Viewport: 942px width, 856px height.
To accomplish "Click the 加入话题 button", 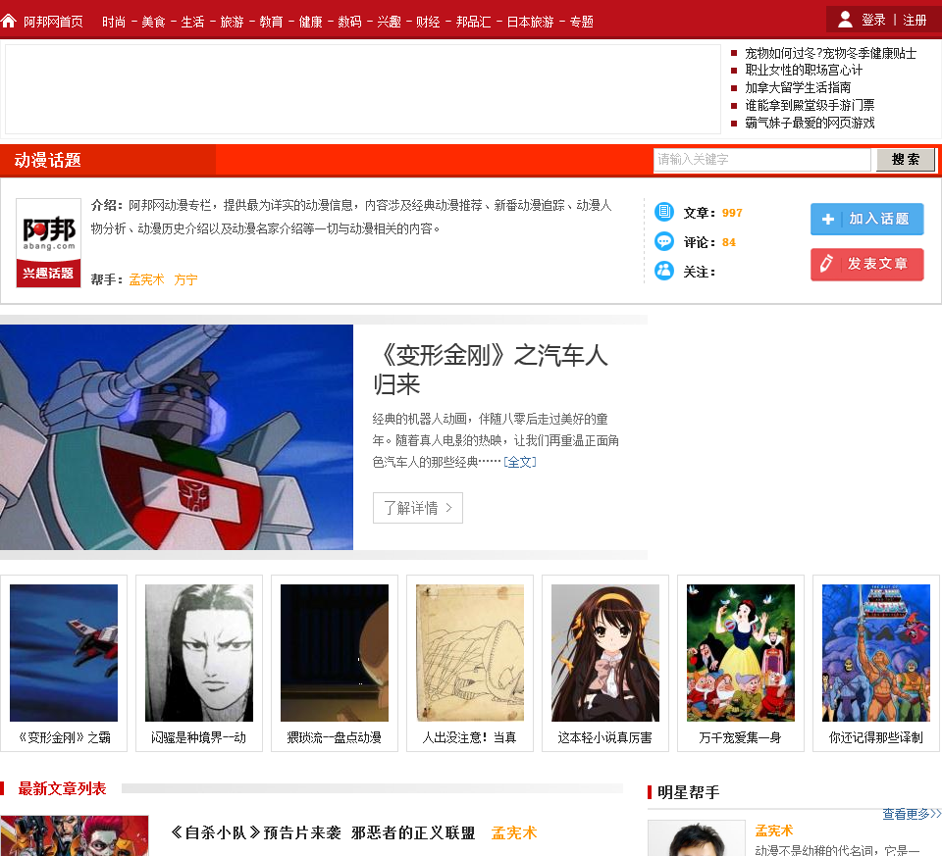I will pyautogui.click(x=866, y=219).
